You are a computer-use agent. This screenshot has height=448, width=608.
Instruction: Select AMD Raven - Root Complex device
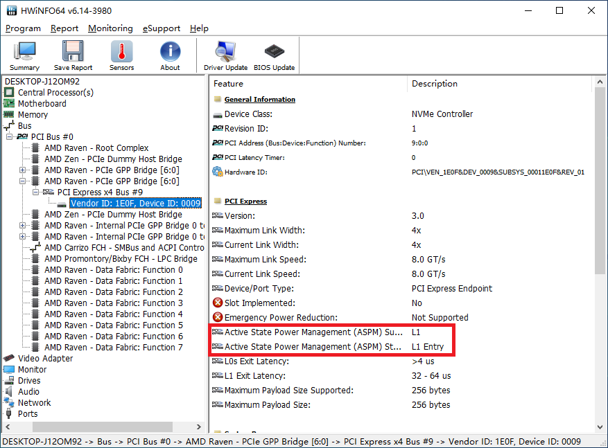tap(96, 148)
